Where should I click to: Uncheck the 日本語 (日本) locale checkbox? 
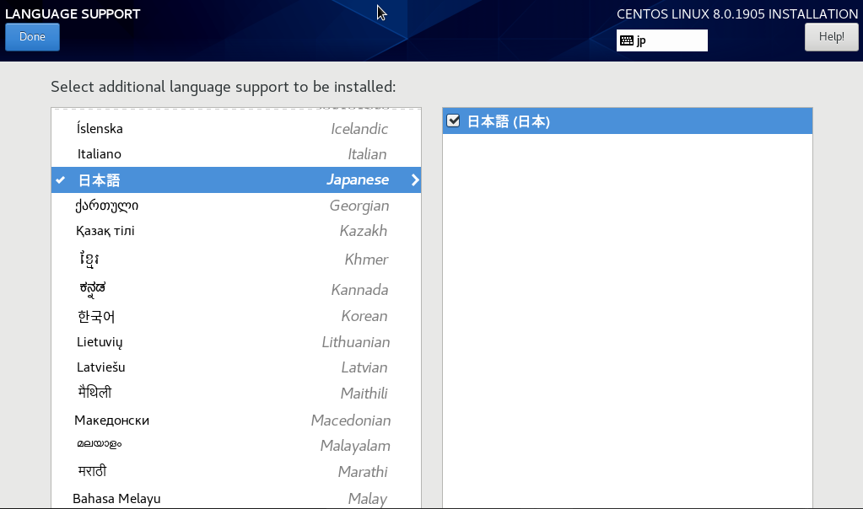click(x=453, y=121)
